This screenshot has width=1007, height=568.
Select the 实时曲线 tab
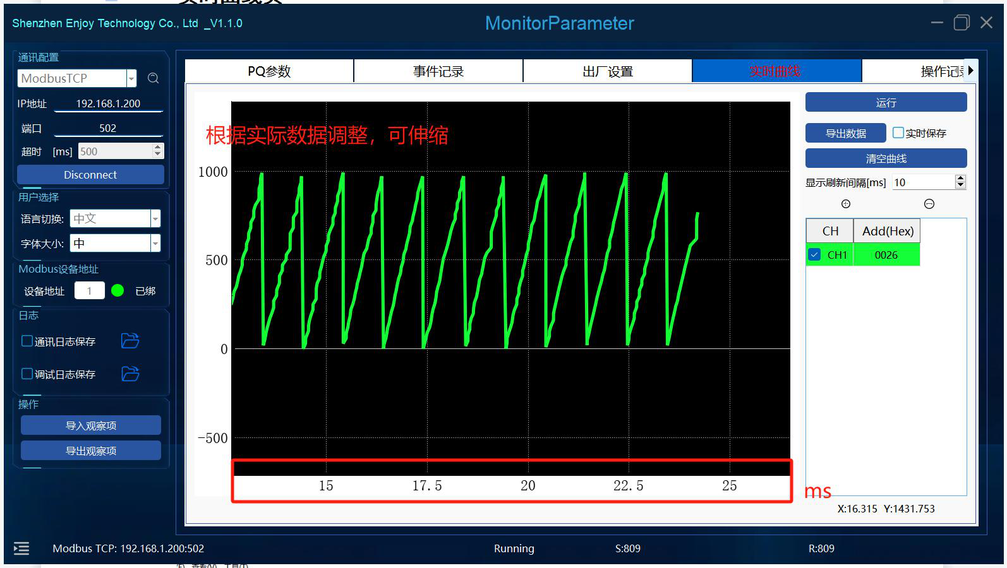point(777,71)
